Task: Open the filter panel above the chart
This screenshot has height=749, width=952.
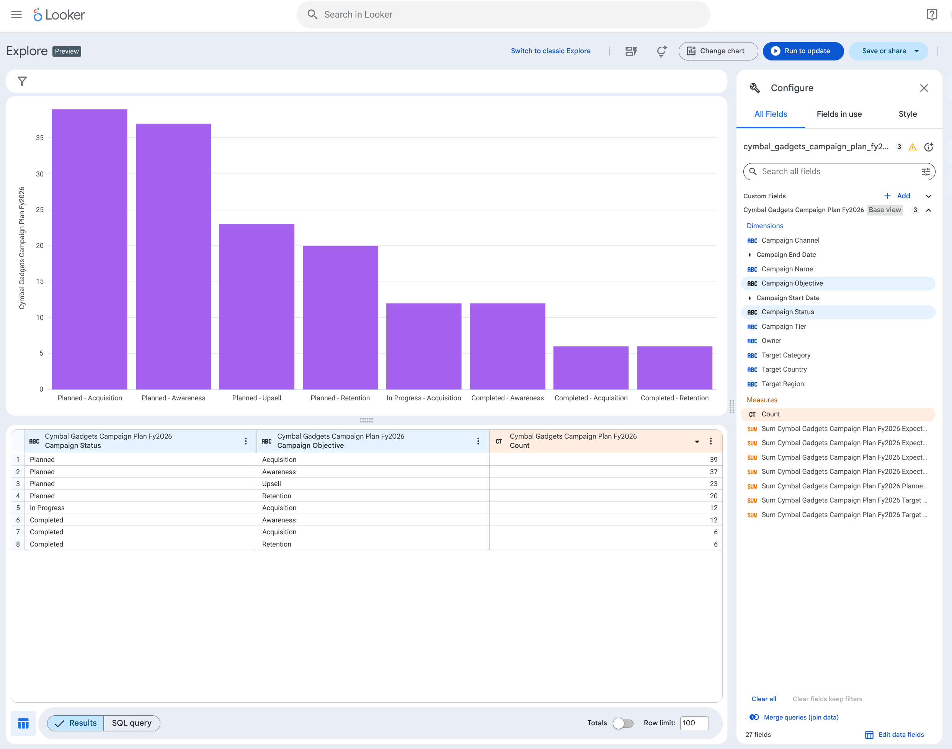Action: click(22, 81)
